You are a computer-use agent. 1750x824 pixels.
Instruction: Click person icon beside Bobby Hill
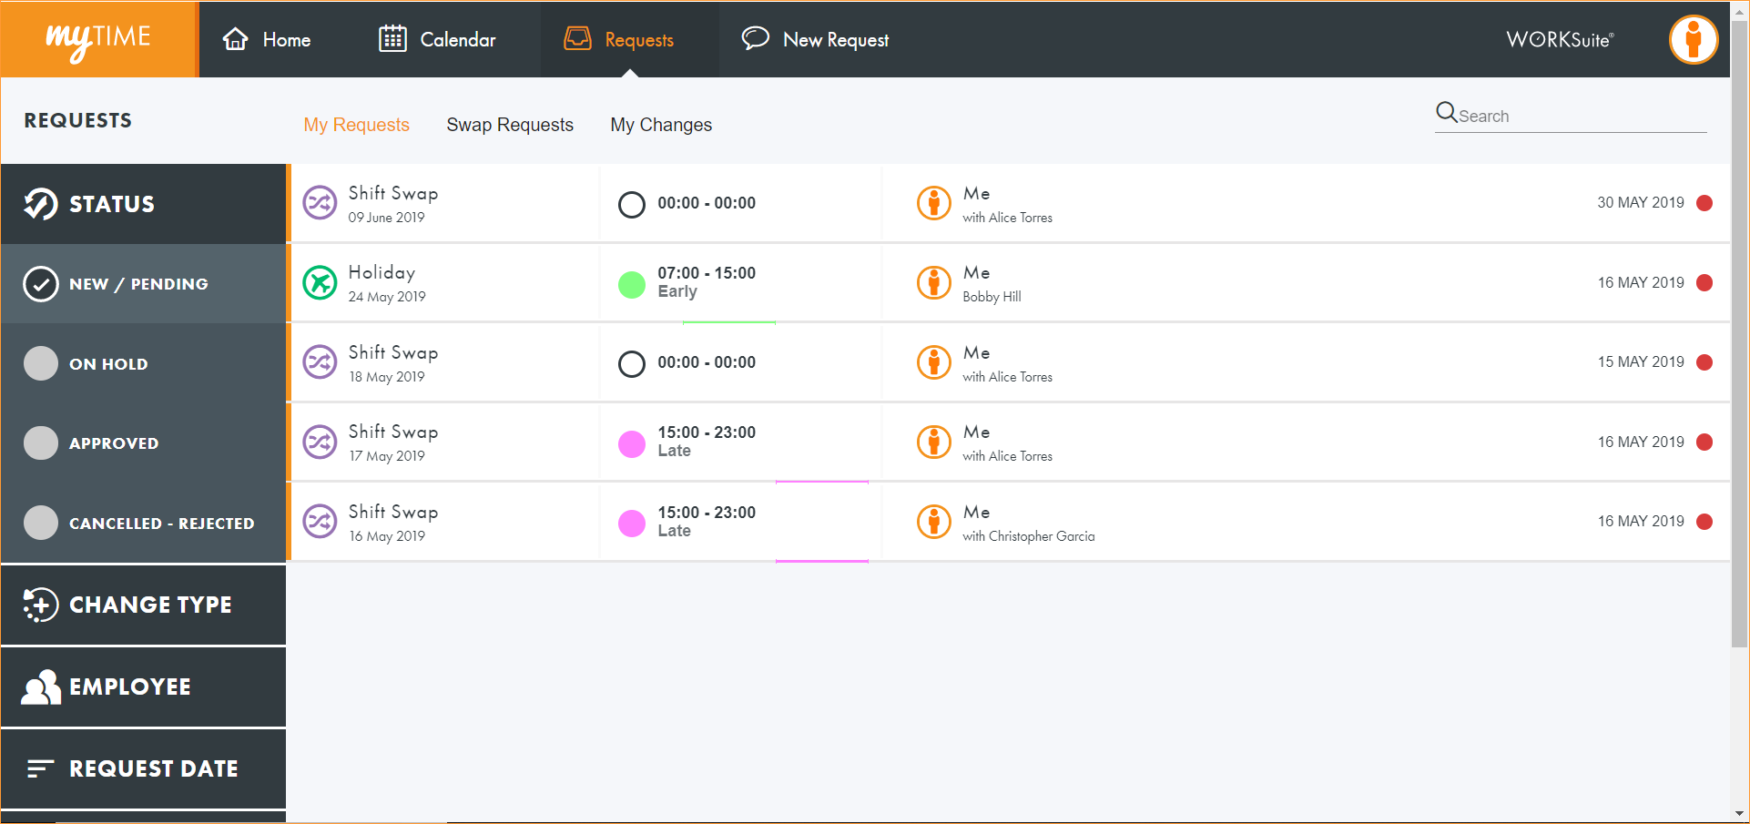pyautogui.click(x=934, y=282)
